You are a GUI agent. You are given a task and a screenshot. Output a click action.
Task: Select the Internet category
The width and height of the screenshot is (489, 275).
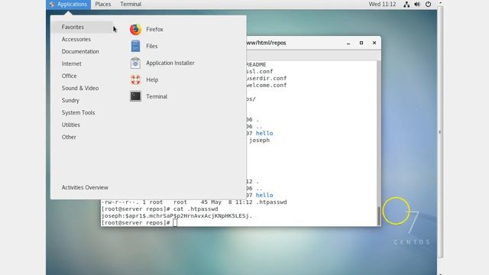(x=71, y=63)
